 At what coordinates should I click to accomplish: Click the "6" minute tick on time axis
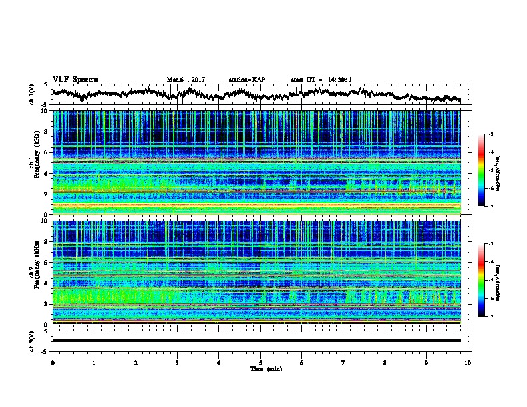302,362
